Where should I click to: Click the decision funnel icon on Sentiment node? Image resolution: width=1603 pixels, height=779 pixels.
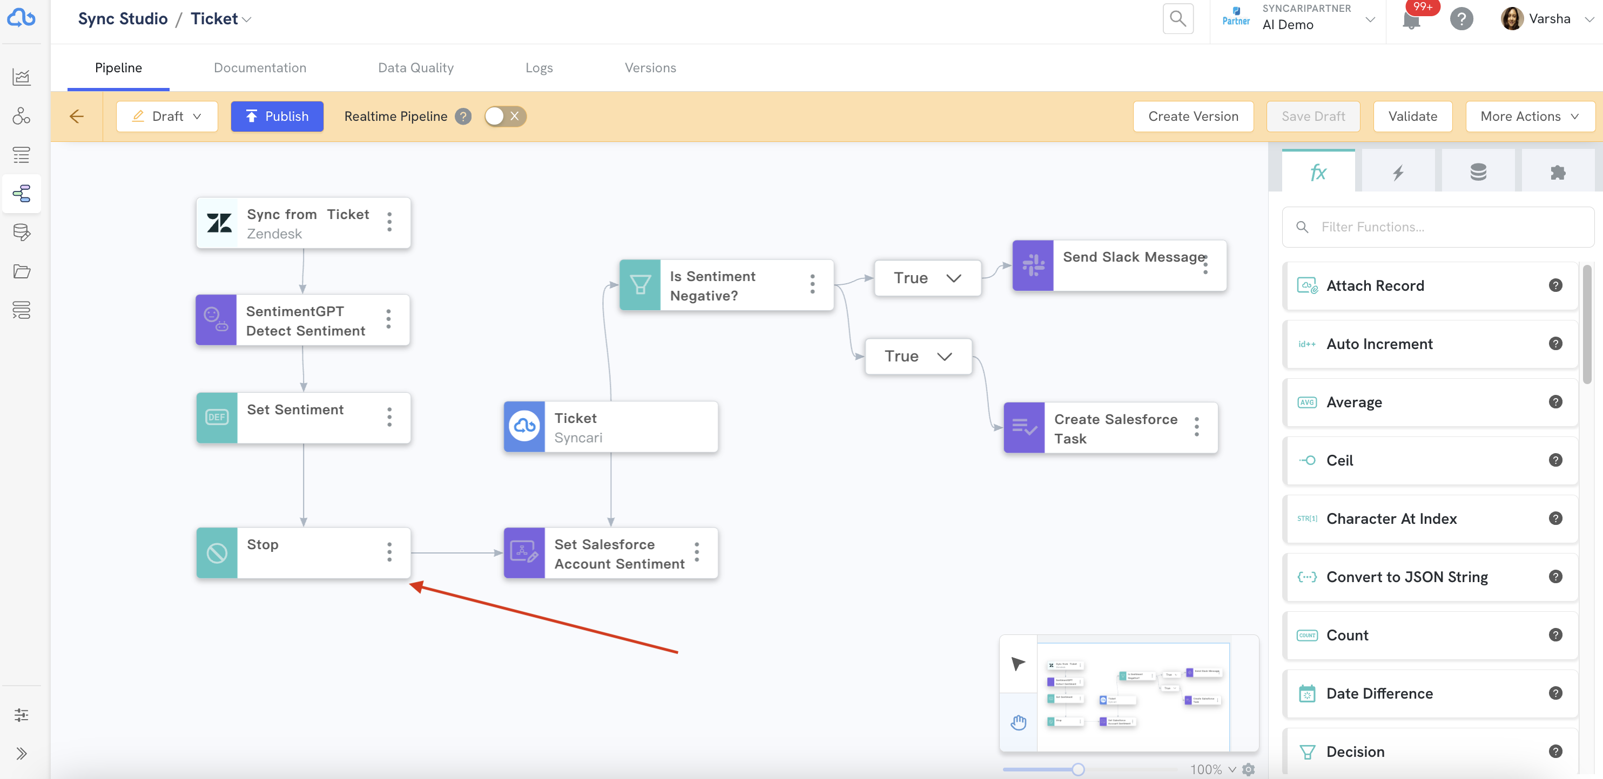[x=639, y=285]
